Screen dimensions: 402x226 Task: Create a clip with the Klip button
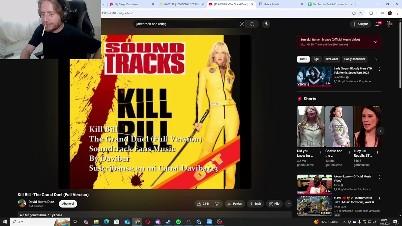(x=274, y=204)
